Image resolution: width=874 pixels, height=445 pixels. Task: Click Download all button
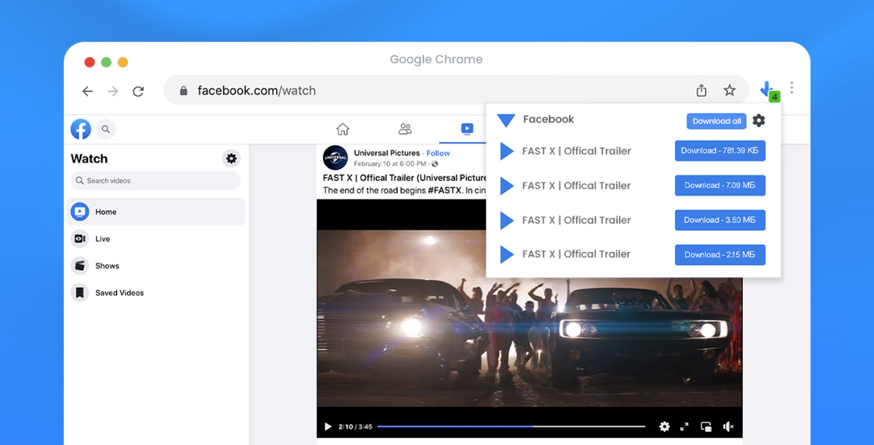point(717,121)
